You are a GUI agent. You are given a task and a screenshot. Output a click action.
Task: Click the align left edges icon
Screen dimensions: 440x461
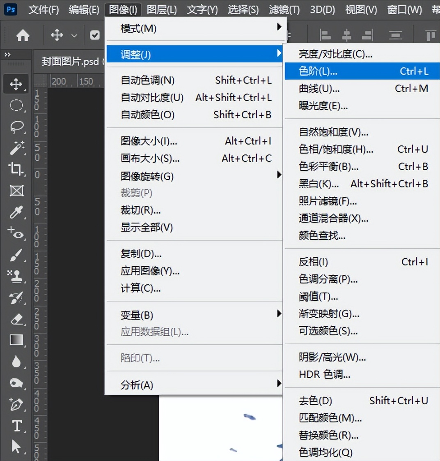[325, 36]
